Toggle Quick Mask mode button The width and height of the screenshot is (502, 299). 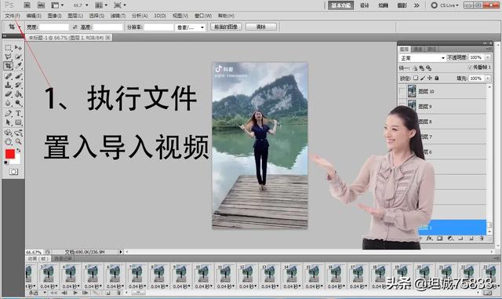[13, 172]
